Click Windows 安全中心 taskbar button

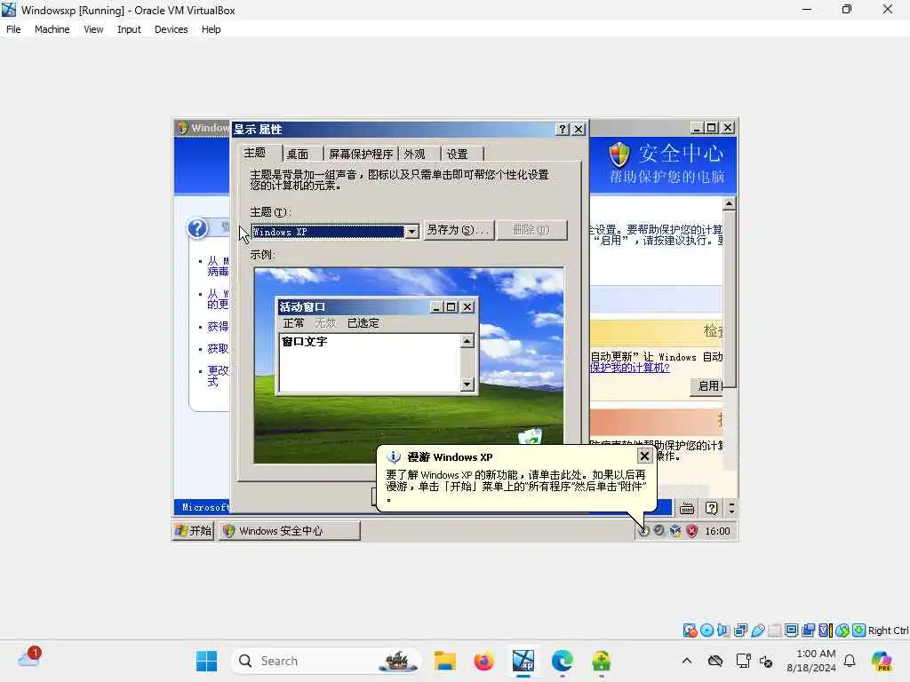[289, 531]
